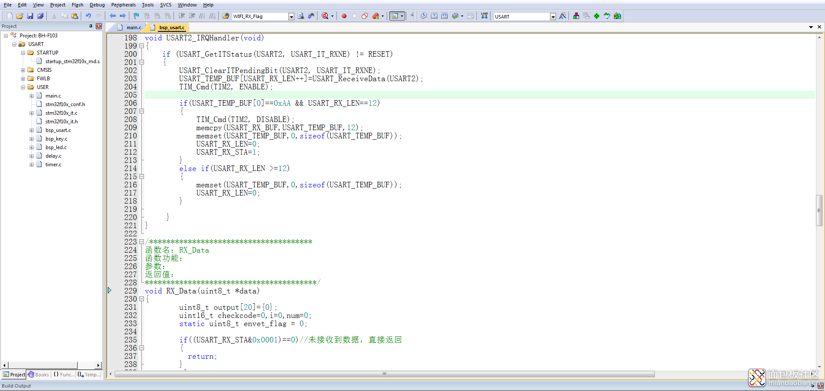Screen dimensions: 825x391
Task: Start the debug session with the magnifier icon
Action: [x=325, y=16]
